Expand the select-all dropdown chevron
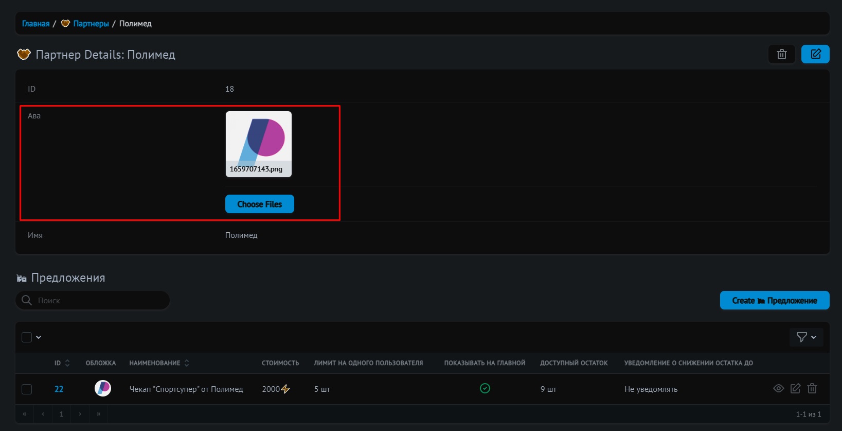The width and height of the screenshot is (842, 431). (39, 337)
